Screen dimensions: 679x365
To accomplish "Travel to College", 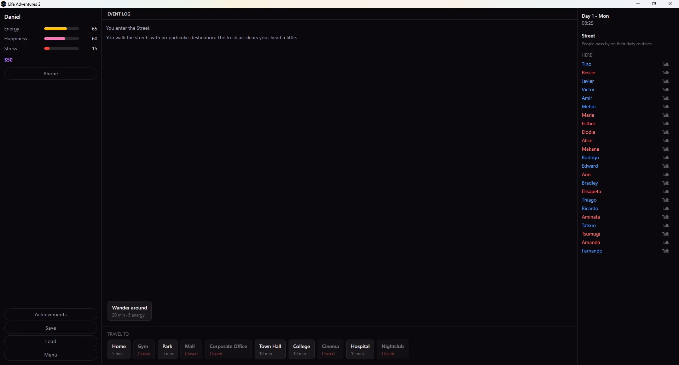I will point(301,349).
